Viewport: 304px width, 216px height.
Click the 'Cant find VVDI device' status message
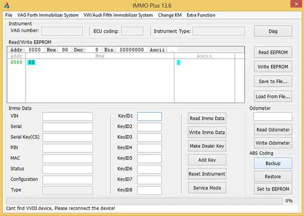click(x=60, y=208)
